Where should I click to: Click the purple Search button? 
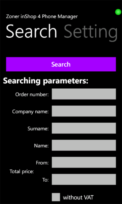point(61,64)
